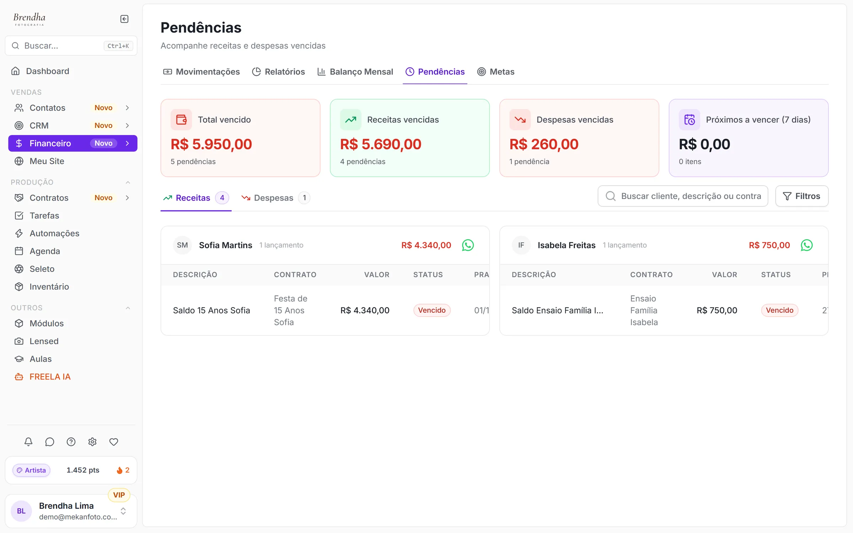Screen dimensions: 853x533
Task: Open Inventário in the sidebar
Action: [73, 287]
